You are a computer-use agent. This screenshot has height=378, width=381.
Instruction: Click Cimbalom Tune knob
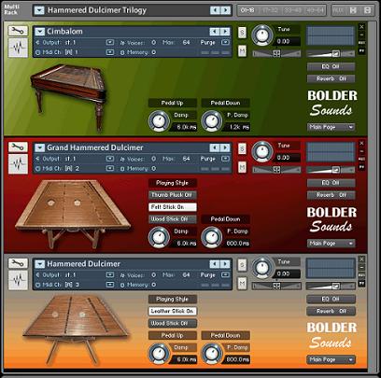[x=262, y=35]
